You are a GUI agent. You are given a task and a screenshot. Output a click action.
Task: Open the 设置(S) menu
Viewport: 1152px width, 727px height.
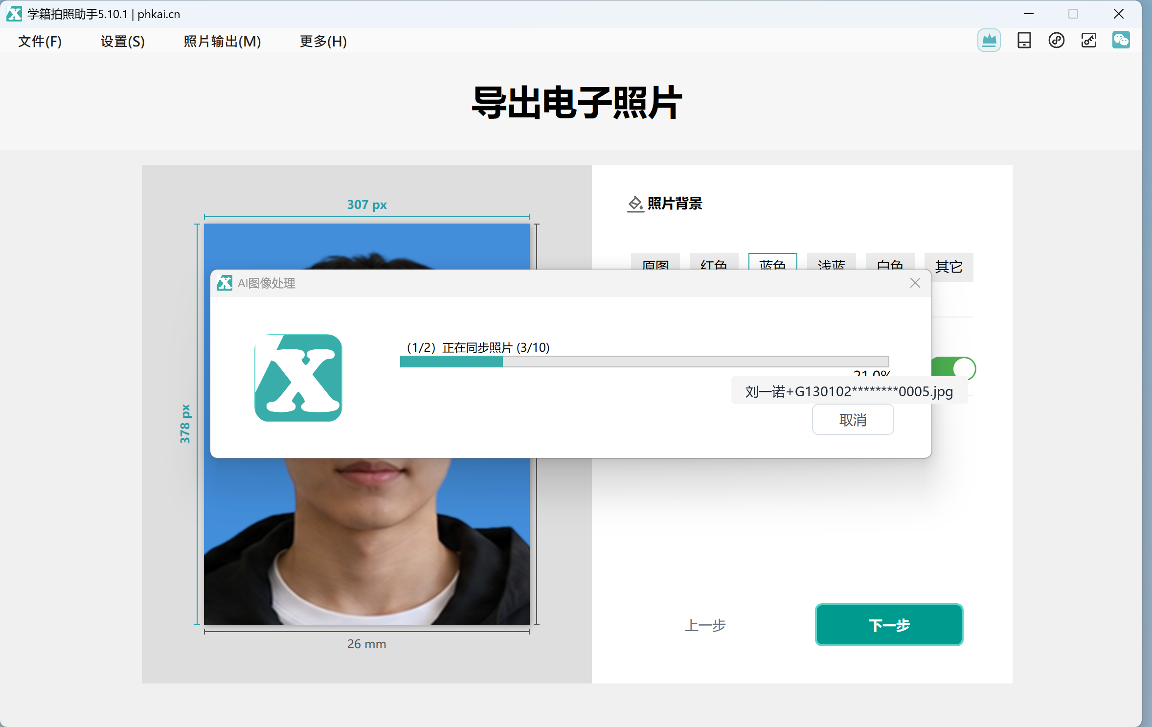click(123, 41)
